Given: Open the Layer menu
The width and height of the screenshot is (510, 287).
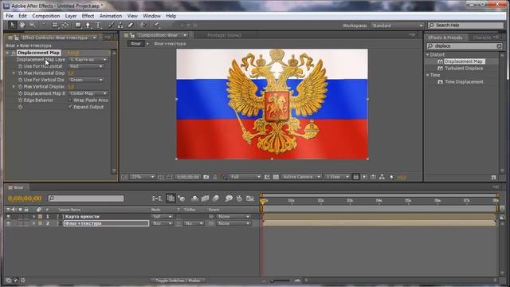Looking at the screenshot, I should [x=71, y=16].
